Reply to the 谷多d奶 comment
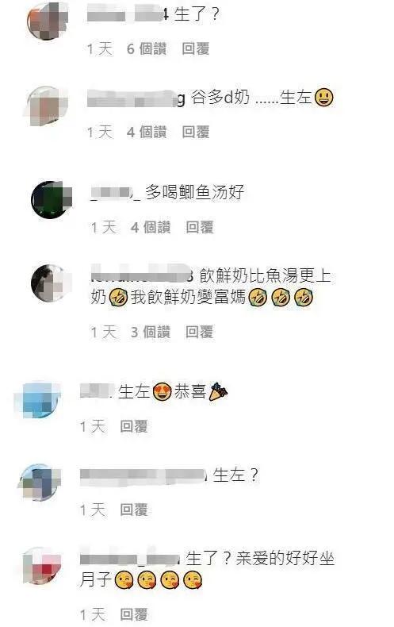The width and height of the screenshot is (394, 627). 195,132
